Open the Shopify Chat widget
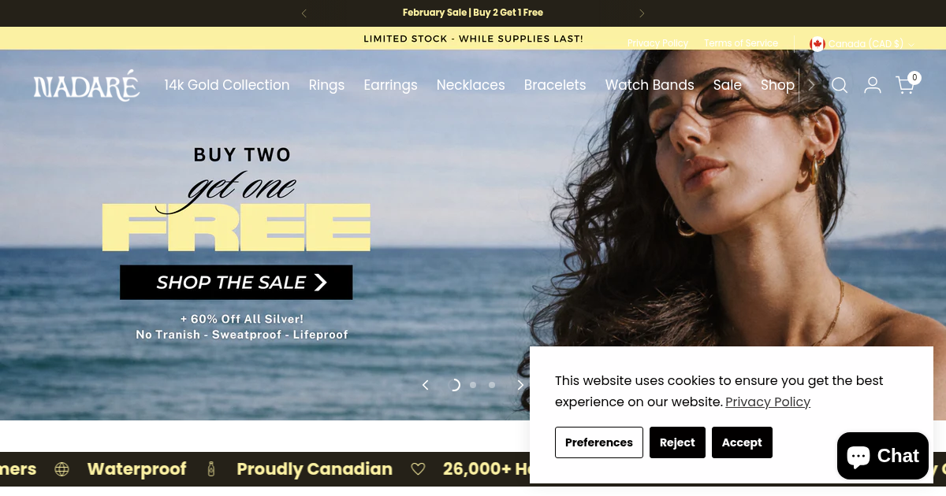 [883, 456]
